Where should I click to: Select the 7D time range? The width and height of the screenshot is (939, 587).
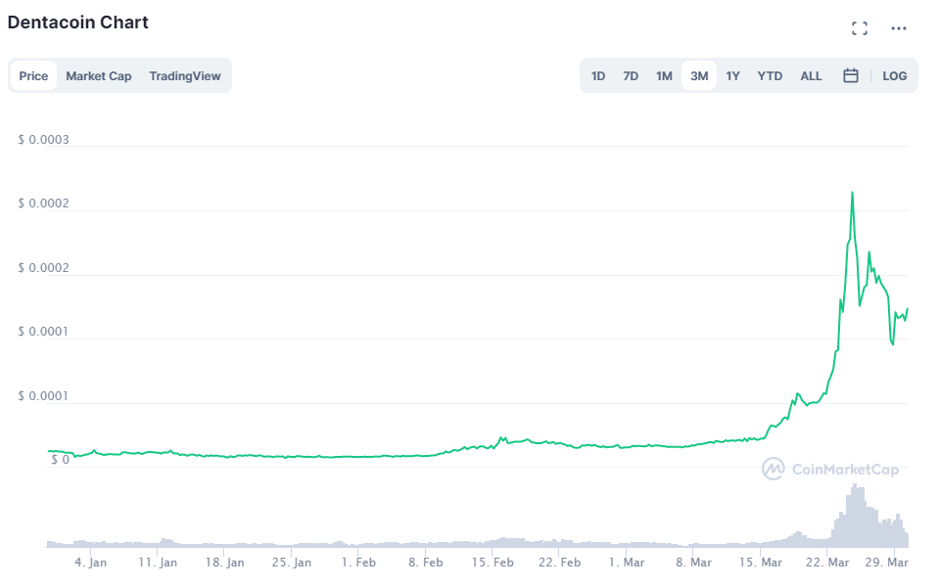[630, 76]
